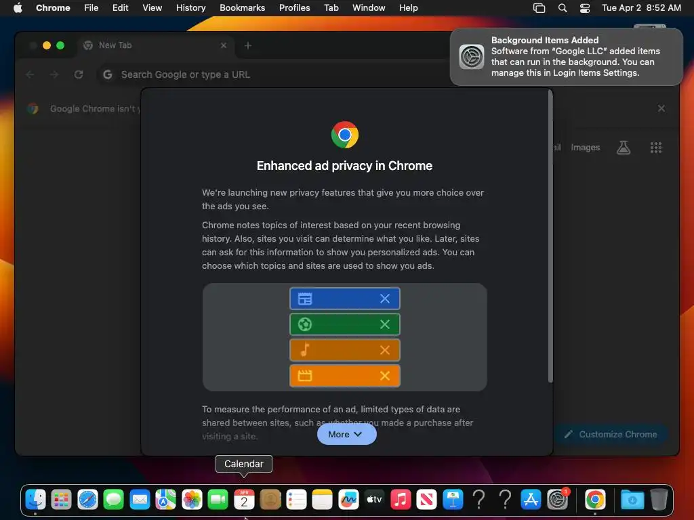The width and height of the screenshot is (694, 520).
Task: Click Customize Chrome button
Action: [611, 434]
